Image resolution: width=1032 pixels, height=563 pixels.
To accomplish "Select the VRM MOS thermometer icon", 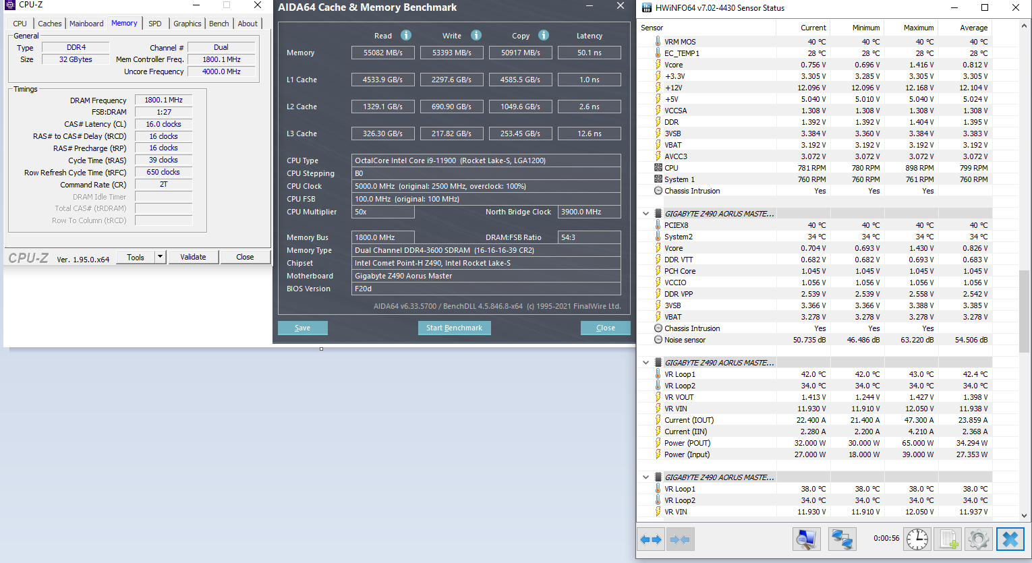I will (658, 42).
